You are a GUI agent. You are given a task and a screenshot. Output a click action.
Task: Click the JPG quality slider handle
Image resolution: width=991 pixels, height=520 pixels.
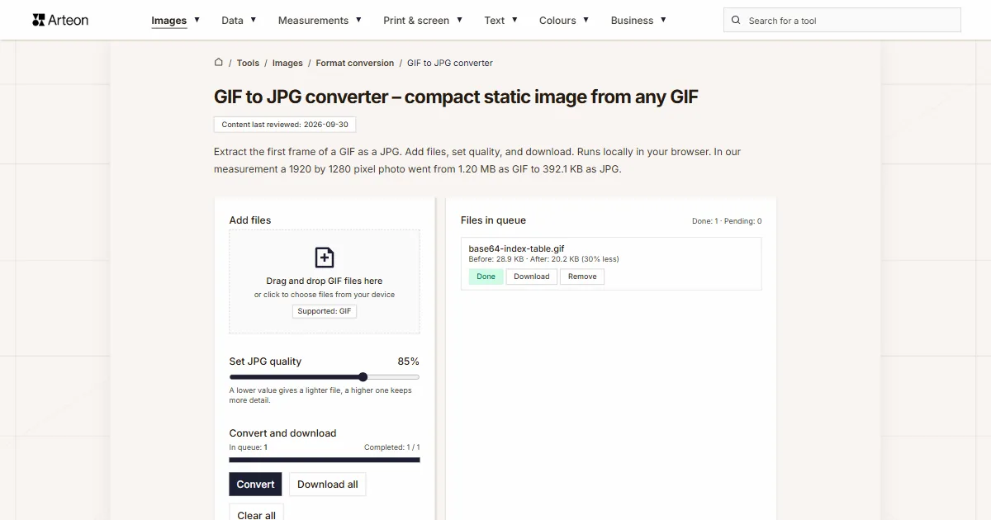pyautogui.click(x=363, y=377)
